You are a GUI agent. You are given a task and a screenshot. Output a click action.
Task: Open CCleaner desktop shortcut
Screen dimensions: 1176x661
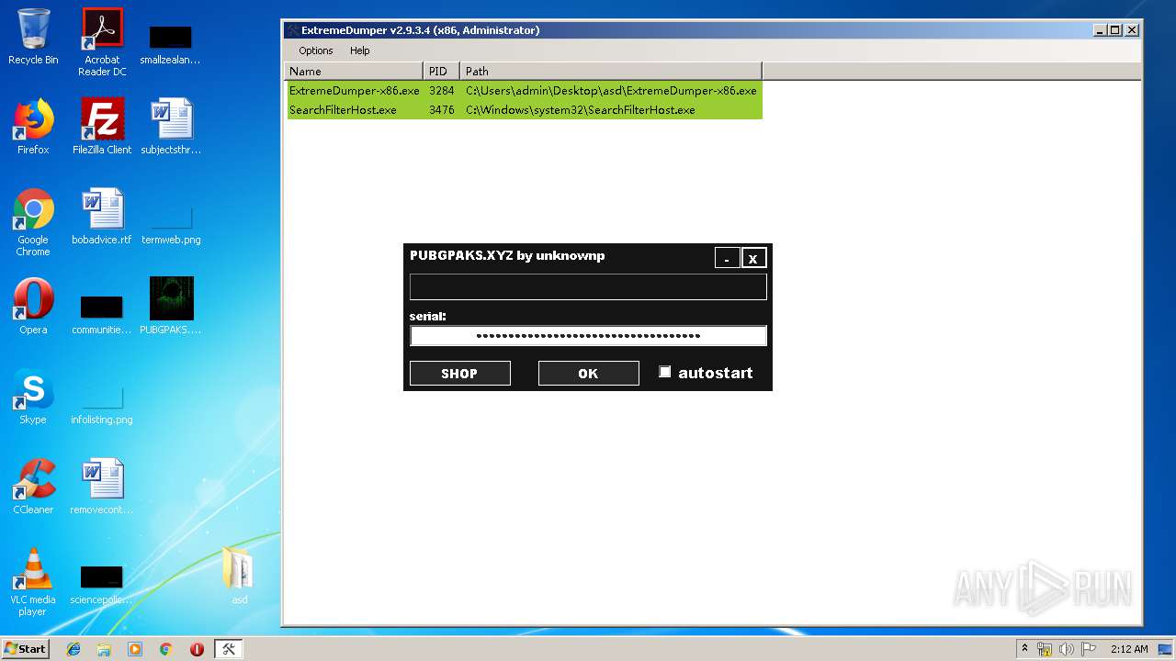[x=33, y=487]
